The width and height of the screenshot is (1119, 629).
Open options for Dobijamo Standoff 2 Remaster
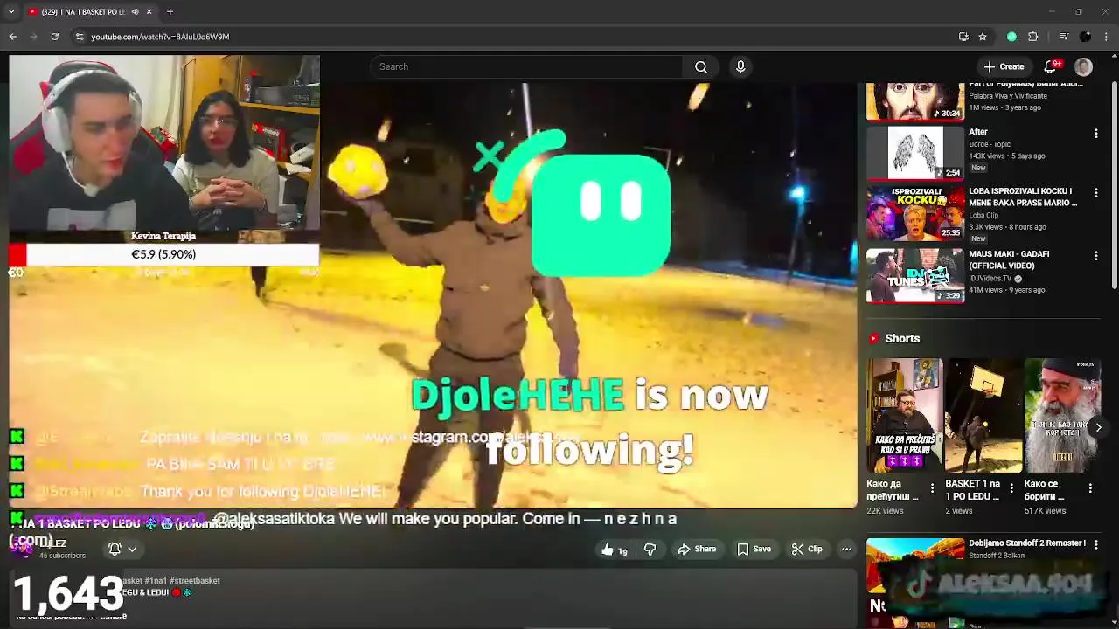pos(1095,544)
